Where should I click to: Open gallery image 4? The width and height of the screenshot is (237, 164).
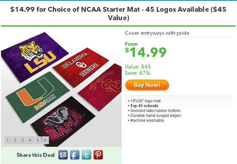[30, 140]
